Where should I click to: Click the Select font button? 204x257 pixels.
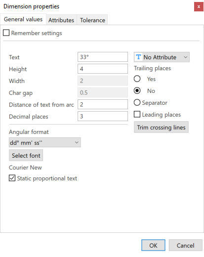[x=26, y=155]
